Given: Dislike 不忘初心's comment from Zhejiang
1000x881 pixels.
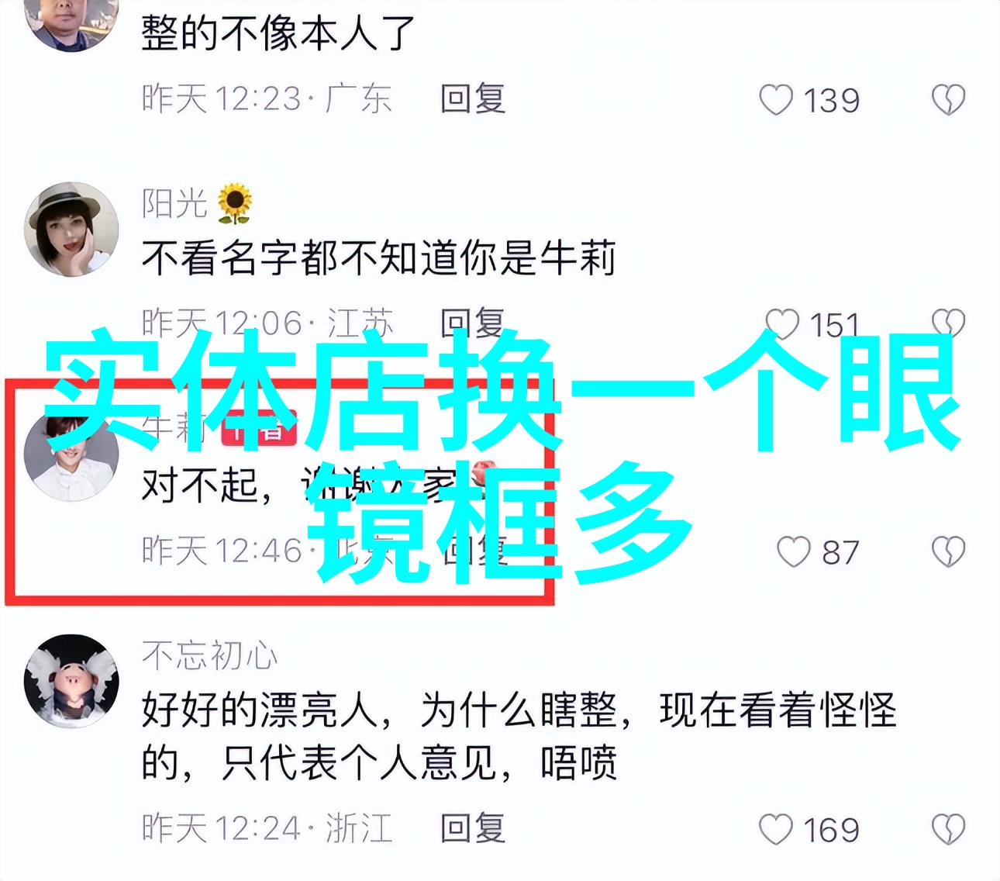Looking at the screenshot, I should click(x=947, y=829).
